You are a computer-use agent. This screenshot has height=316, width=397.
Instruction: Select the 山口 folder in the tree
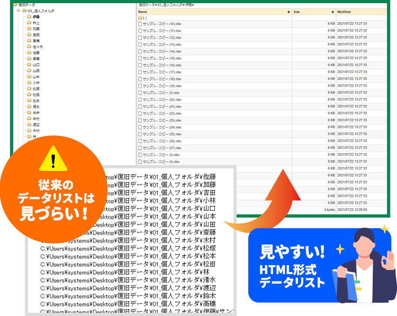tap(36, 65)
